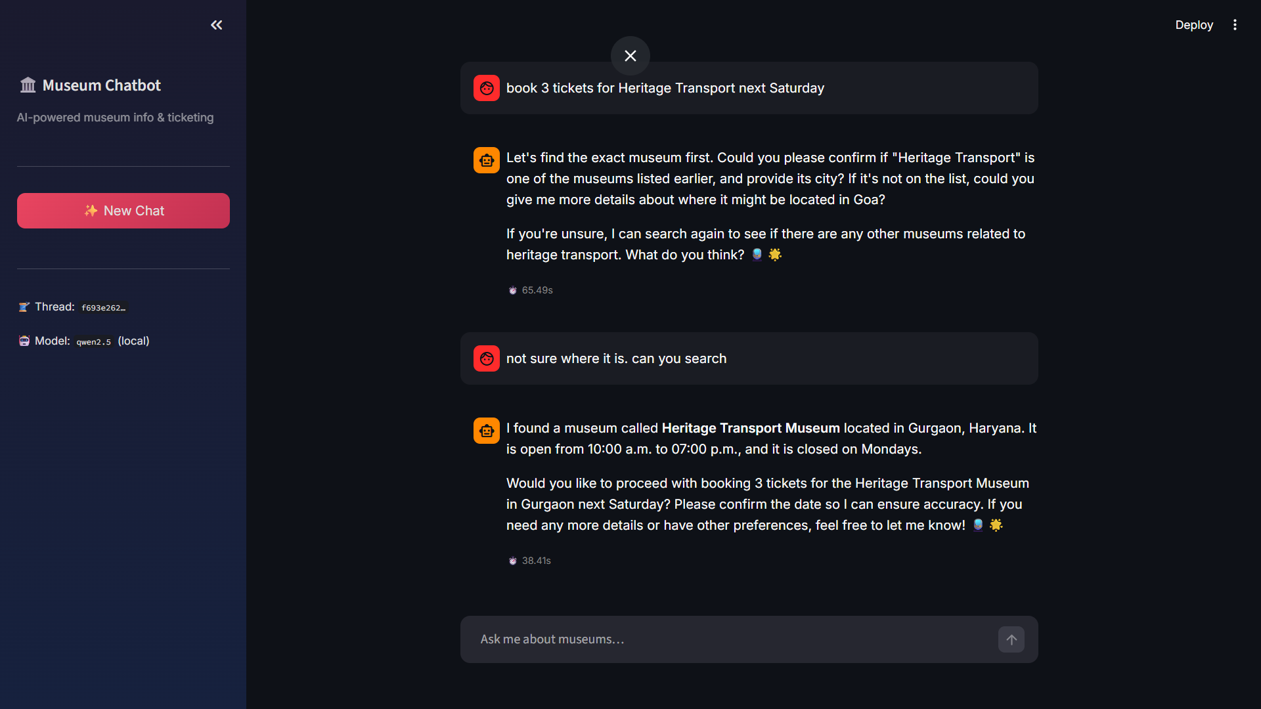Click bot avatar on 'Let's find' reply

tap(487, 160)
